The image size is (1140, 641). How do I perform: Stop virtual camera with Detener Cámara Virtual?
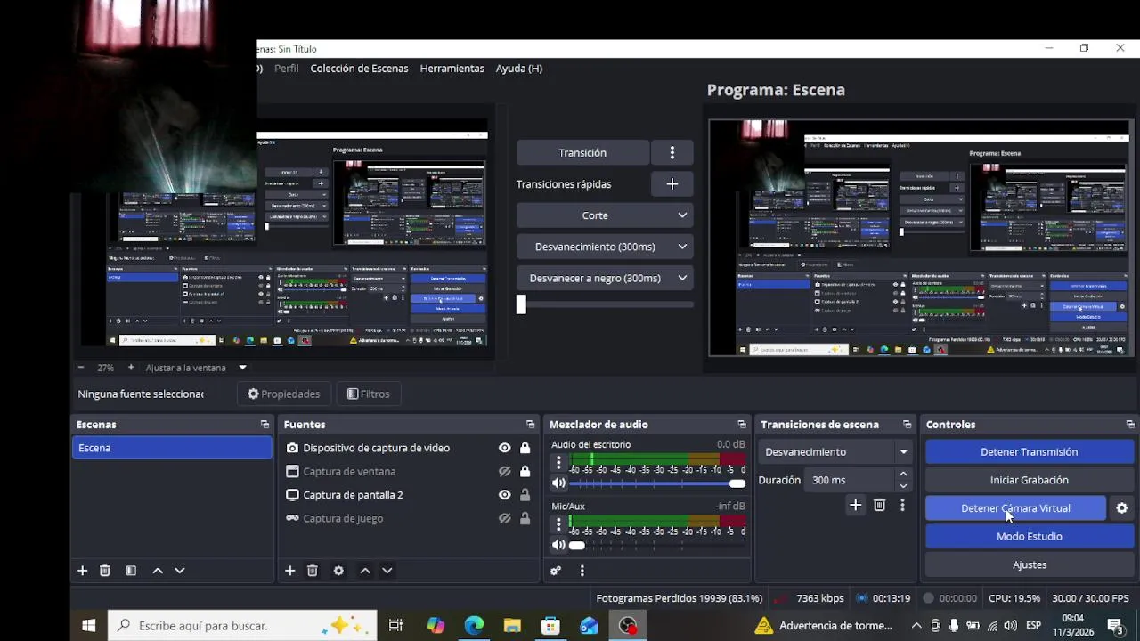(1016, 508)
